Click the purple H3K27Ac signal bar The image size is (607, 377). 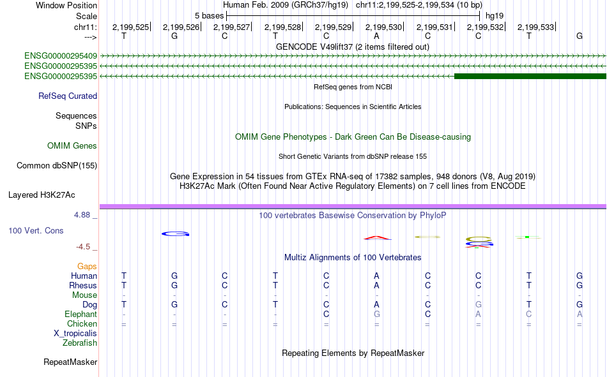pos(353,207)
